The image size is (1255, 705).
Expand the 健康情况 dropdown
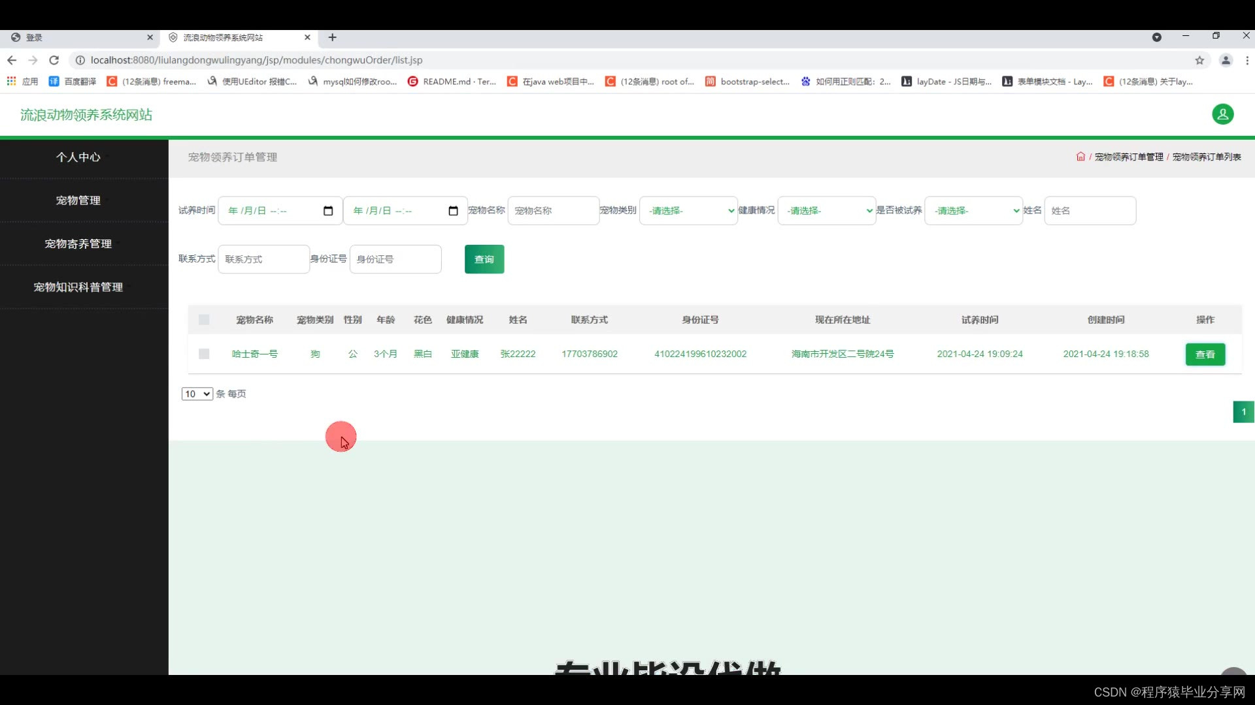(x=826, y=211)
